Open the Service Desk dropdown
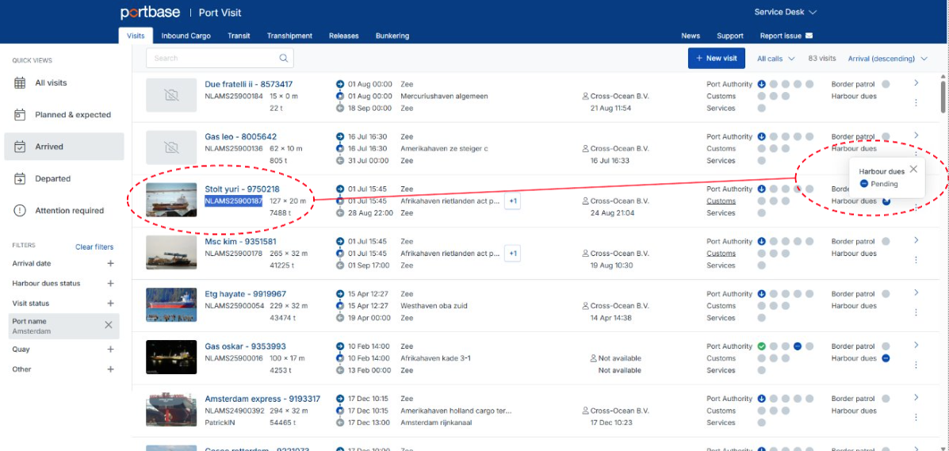This screenshot has height=451, width=949. [785, 12]
